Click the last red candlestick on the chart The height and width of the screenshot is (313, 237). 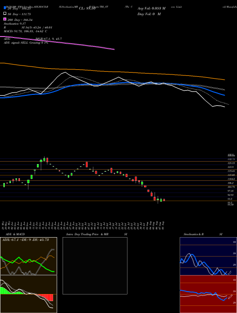coord(164,200)
